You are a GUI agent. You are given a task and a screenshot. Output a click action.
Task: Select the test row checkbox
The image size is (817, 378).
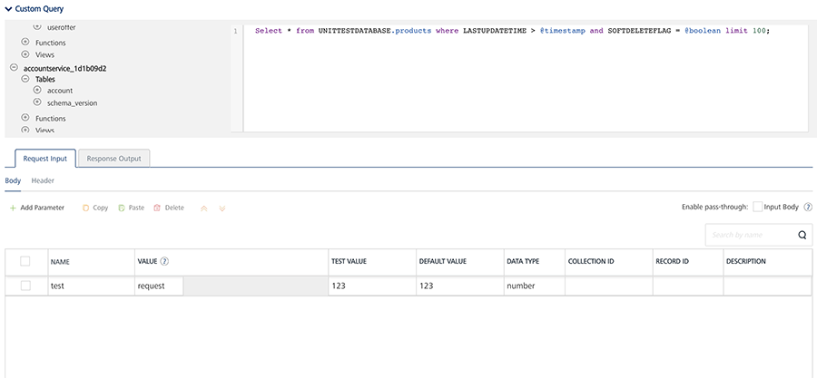coord(25,286)
